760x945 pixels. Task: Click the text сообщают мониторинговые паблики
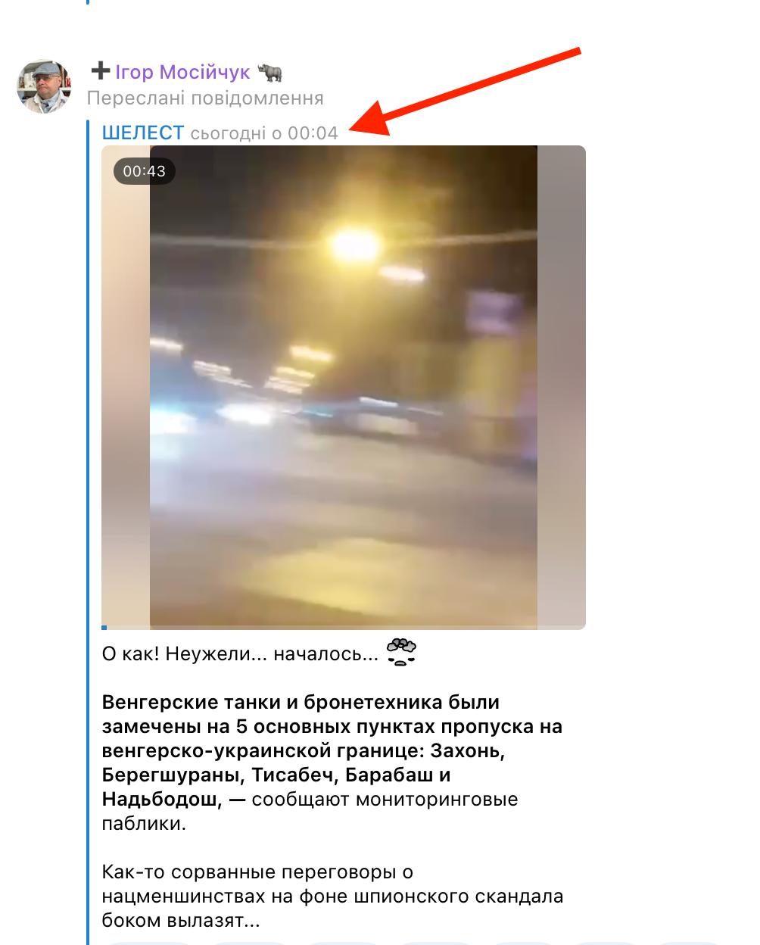310,811
